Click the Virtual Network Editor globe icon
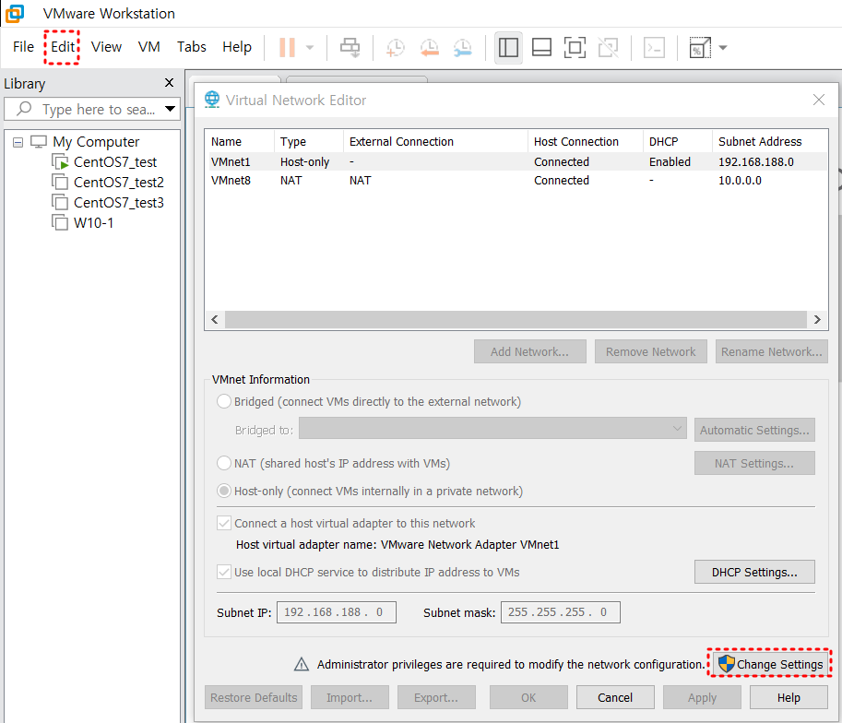 (x=212, y=100)
